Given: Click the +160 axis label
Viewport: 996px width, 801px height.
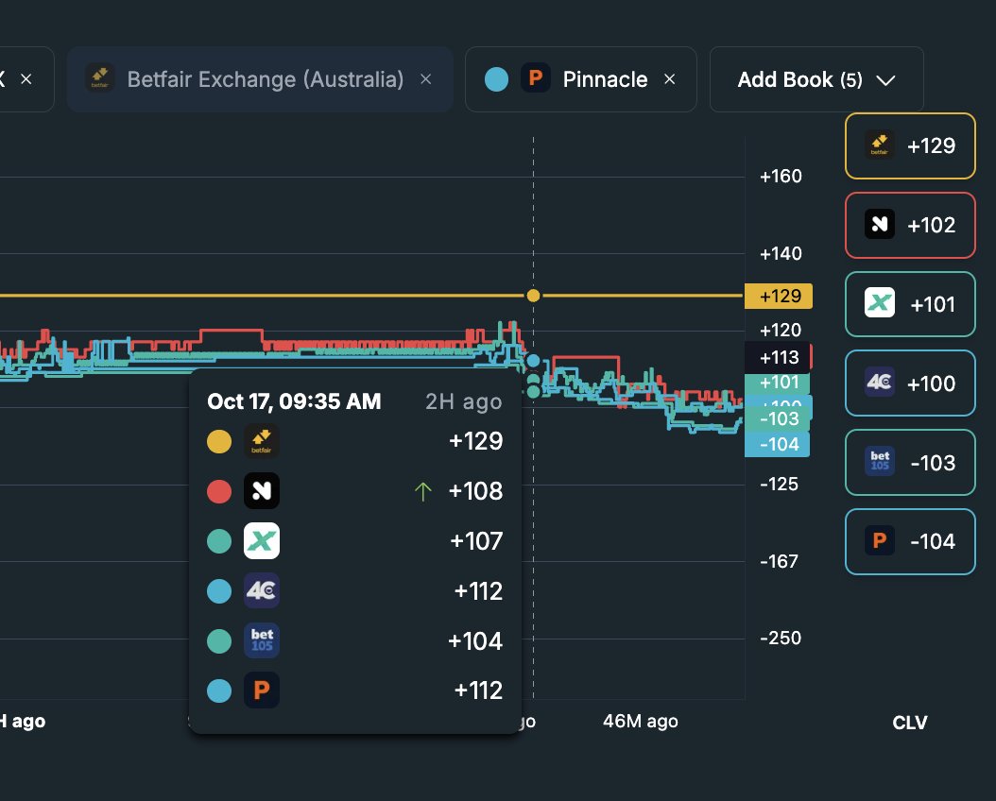Looking at the screenshot, I should point(781,176).
